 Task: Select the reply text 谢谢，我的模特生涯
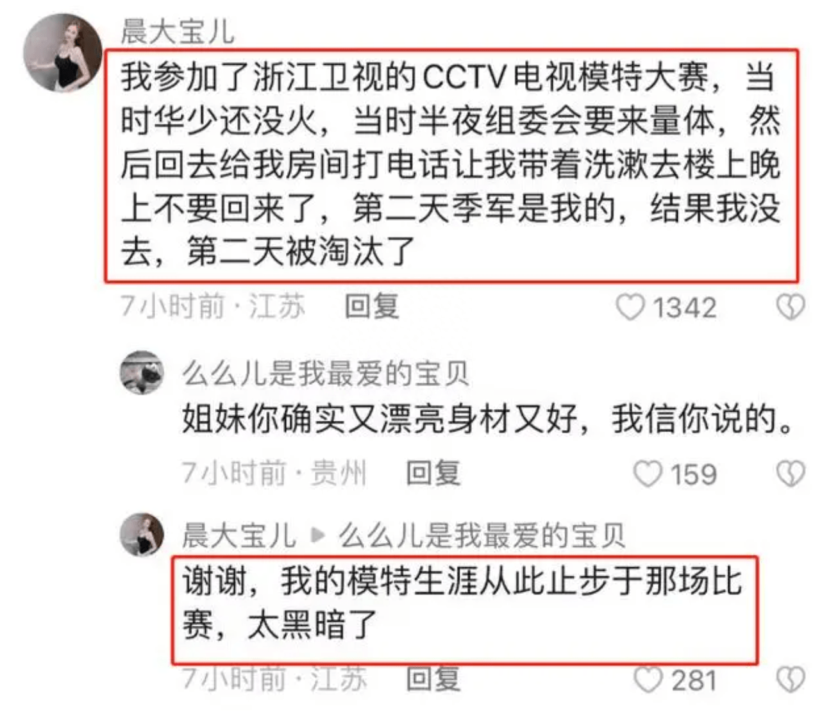[x=462, y=603]
